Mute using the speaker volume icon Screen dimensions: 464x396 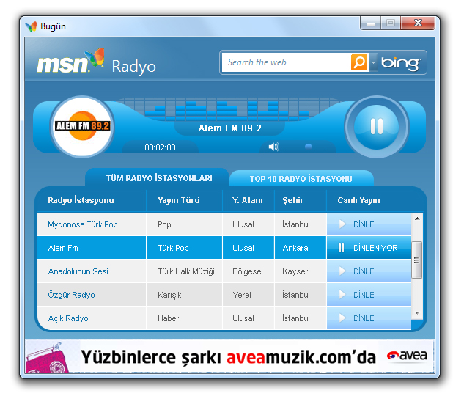[x=273, y=147]
